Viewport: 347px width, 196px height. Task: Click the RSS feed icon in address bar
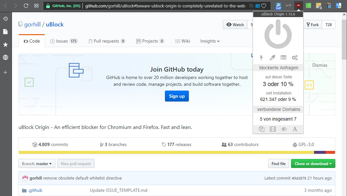251,6
